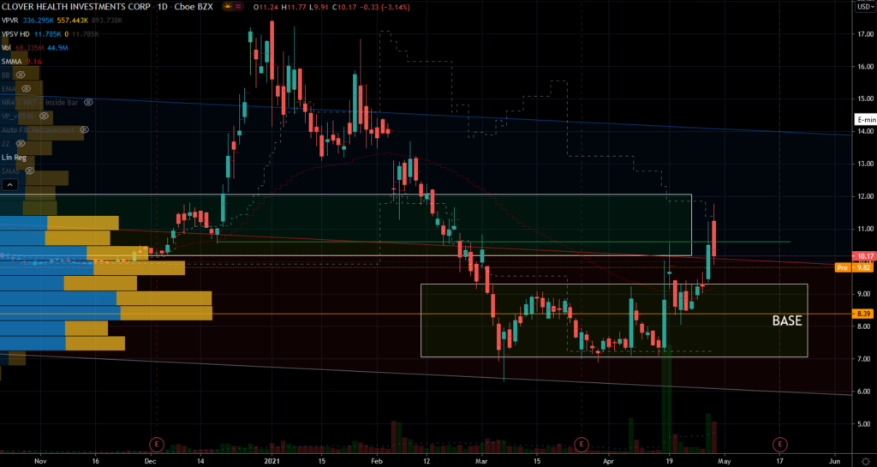This screenshot has width=877, height=467.
Task: Show the hidden BB indicator
Action: click(x=21, y=75)
